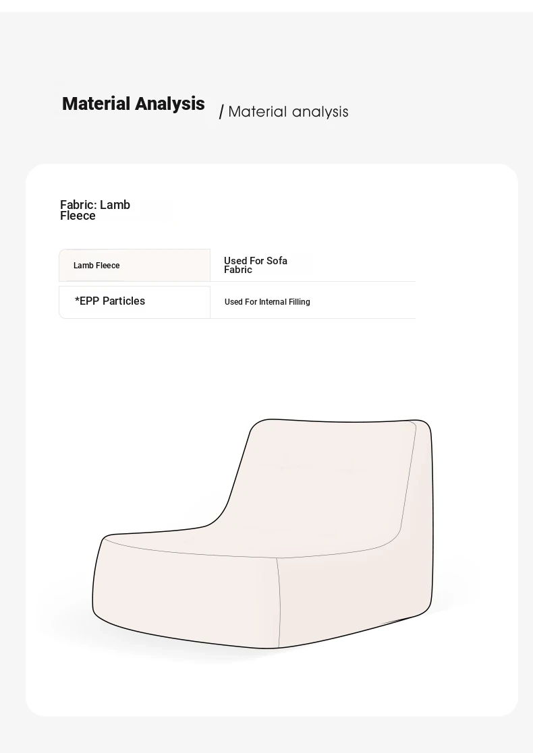
Task: Click the slash before "Material analysis" subtitle
Action: pos(221,113)
